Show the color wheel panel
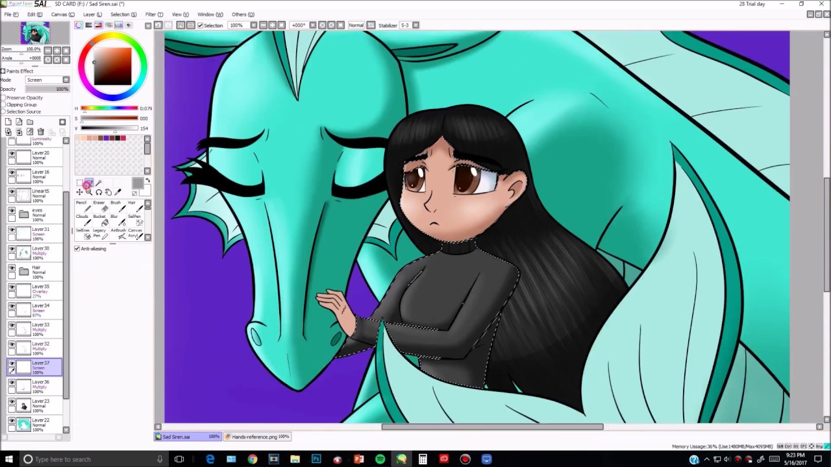 pos(79,25)
